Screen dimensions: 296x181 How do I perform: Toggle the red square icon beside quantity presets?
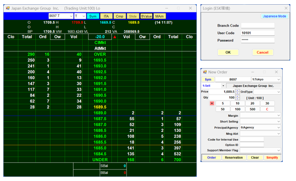tap(212, 103)
